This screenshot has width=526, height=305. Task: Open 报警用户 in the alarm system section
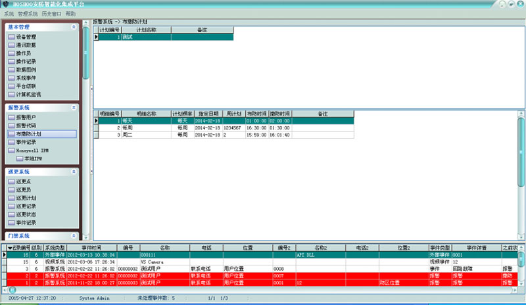(26, 117)
